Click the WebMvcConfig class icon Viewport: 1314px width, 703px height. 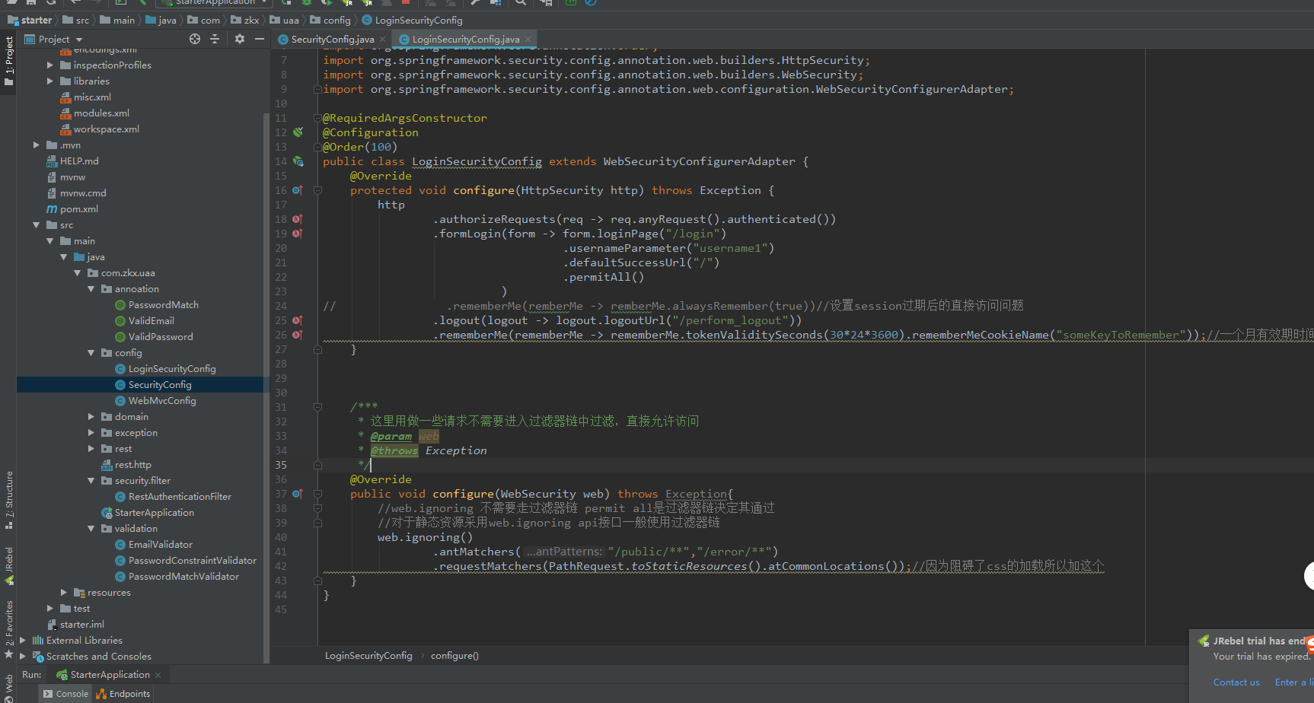(x=120, y=401)
